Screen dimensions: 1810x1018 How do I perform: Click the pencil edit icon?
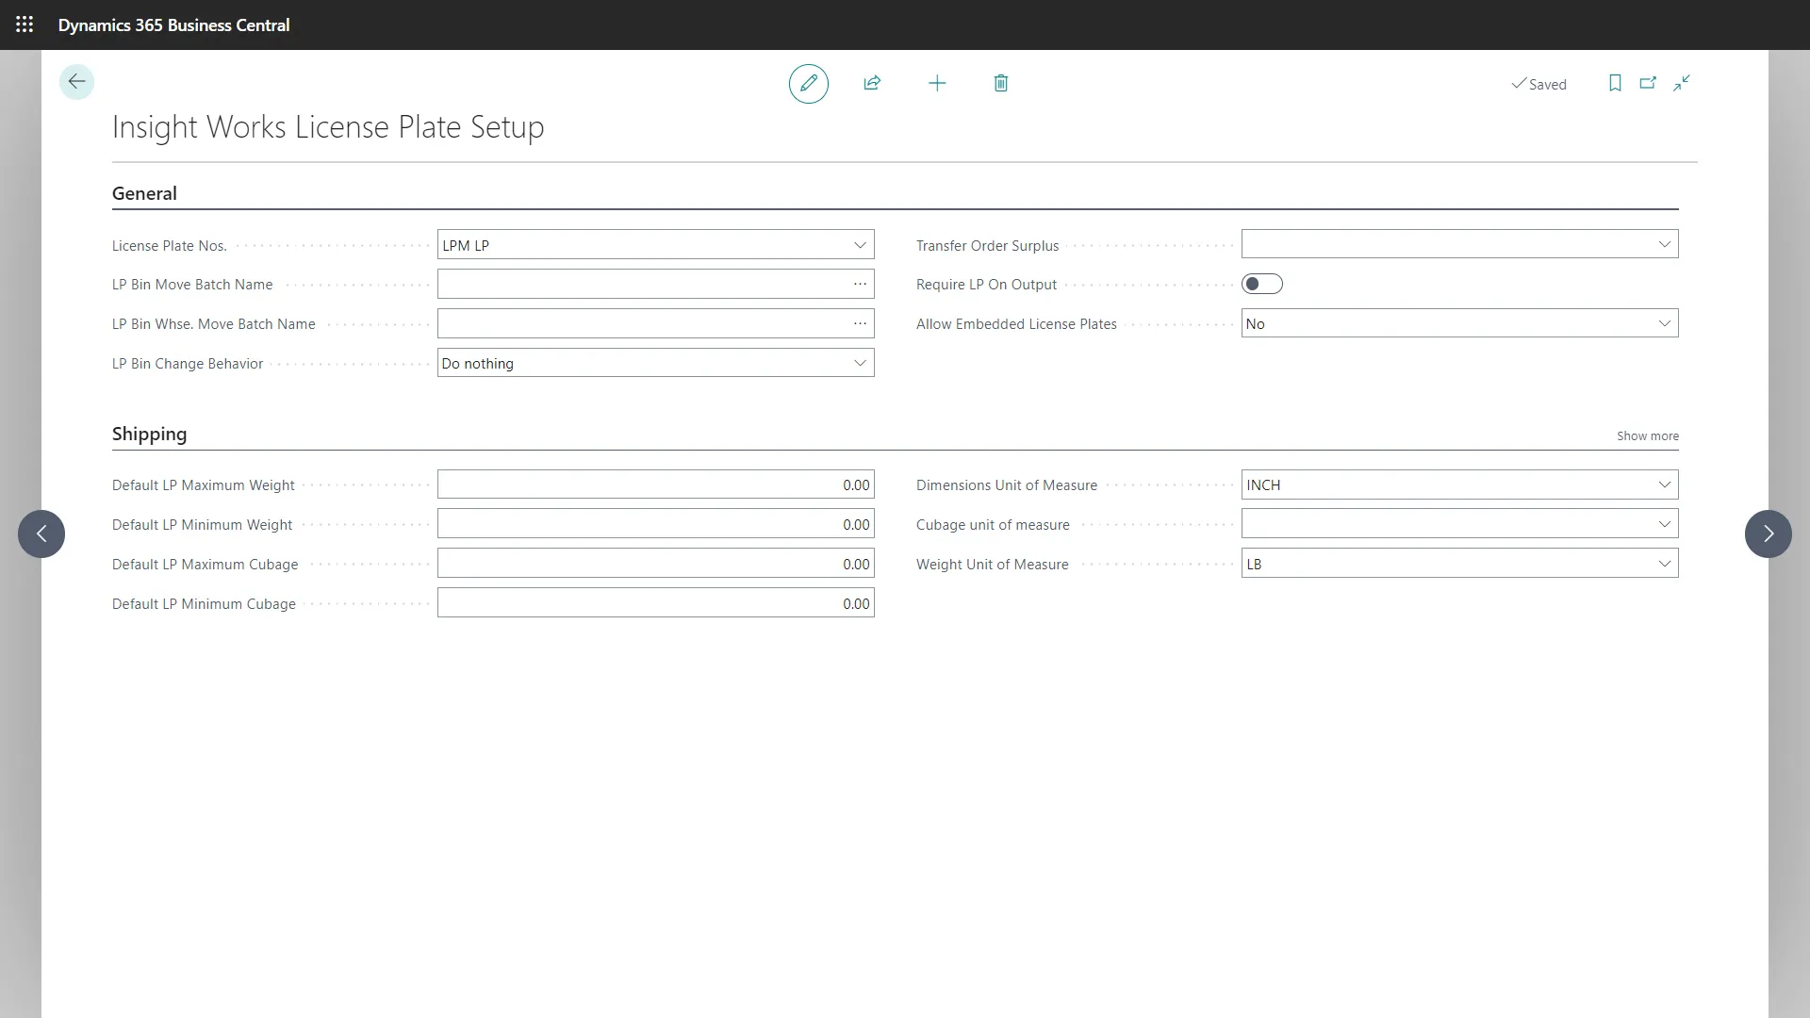pos(808,84)
